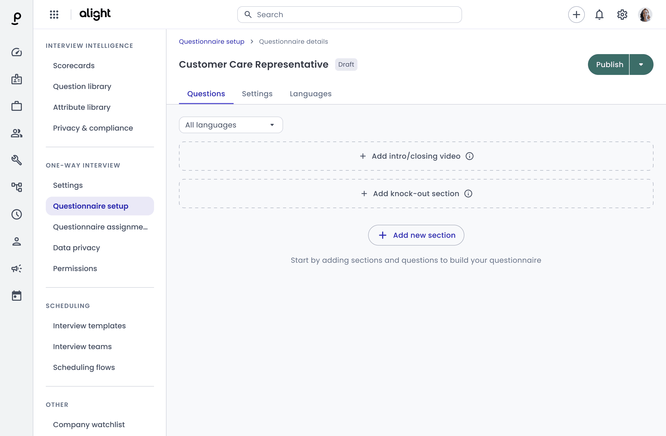666x436 pixels.
Task: Click the plus create button in header
Action: click(576, 15)
